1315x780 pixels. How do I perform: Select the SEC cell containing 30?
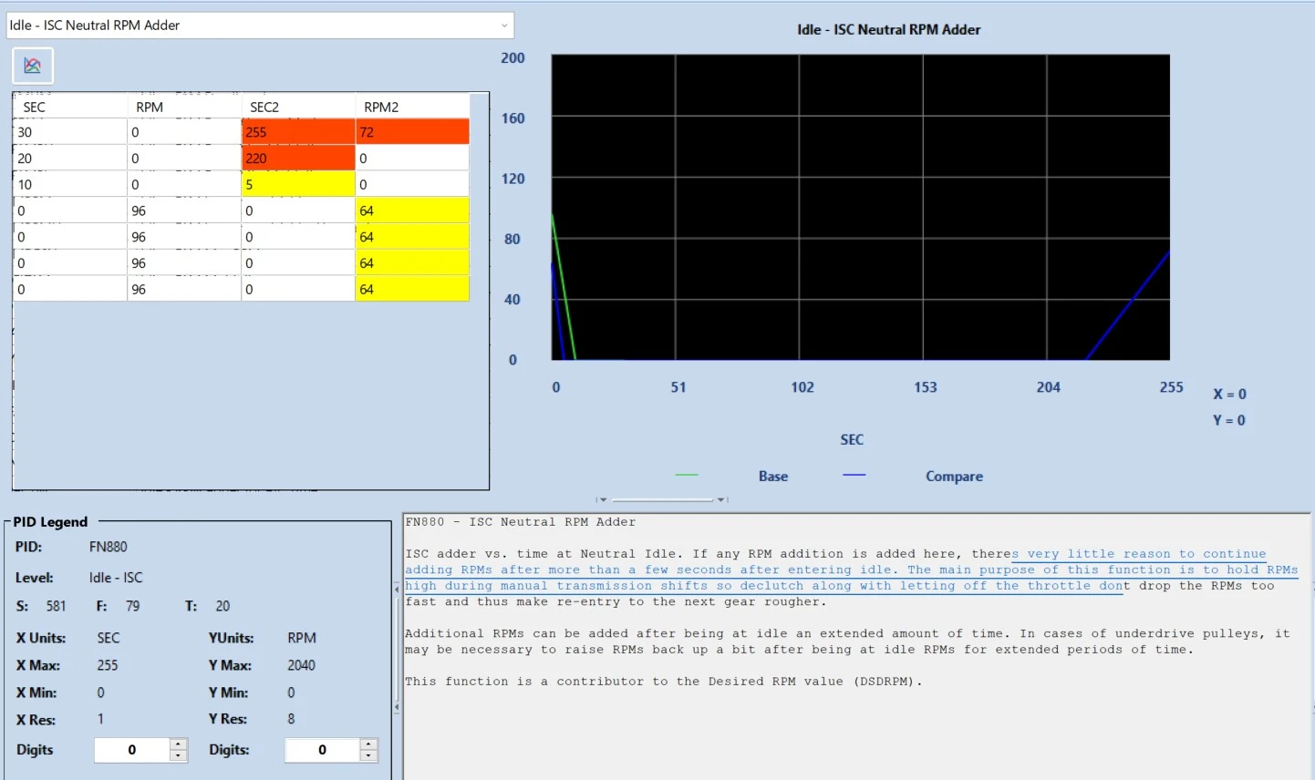(x=70, y=132)
